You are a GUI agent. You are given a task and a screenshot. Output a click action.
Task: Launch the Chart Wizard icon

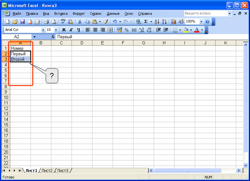point(174,22)
